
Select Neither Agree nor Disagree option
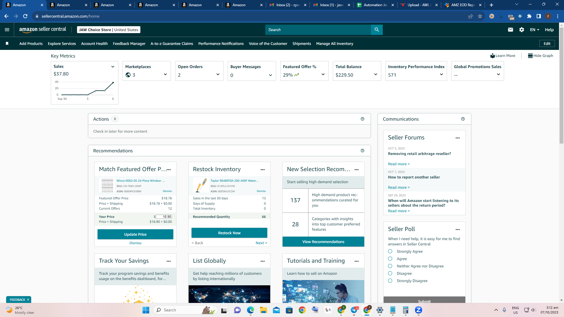click(390, 266)
